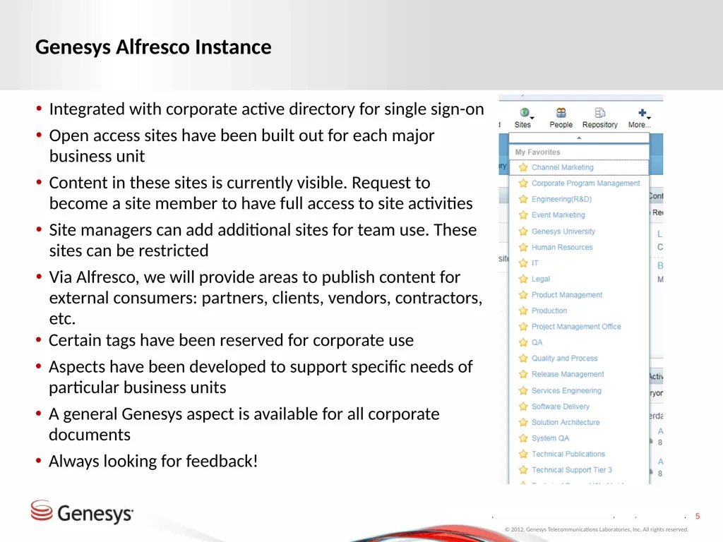Open the Channel Marketing site link
The height and width of the screenshot is (542, 723).
pos(563,167)
